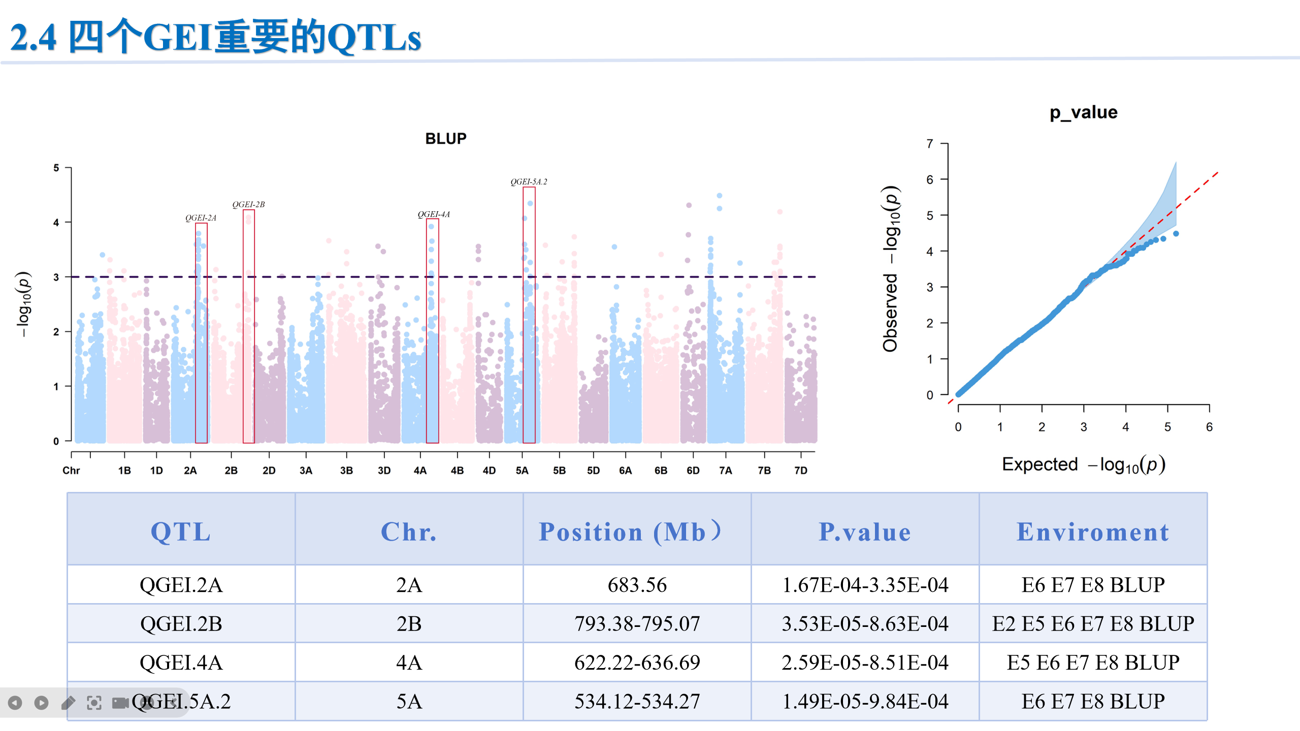Select the QGEI.2A table row cell
The image size is (1300, 731).
pyautogui.click(x=181, y=585)
